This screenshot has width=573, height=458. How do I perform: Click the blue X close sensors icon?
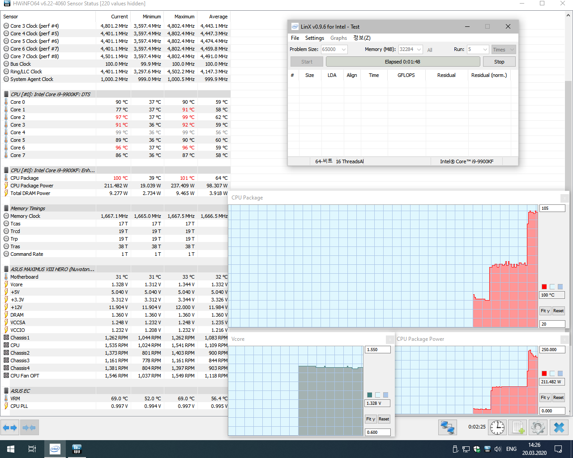pyautogui.click(x=559, y=428)
